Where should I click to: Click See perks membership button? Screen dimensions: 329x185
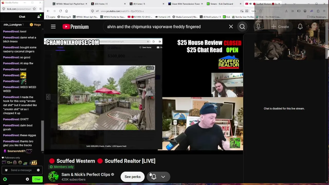click(x=133, y=177)
